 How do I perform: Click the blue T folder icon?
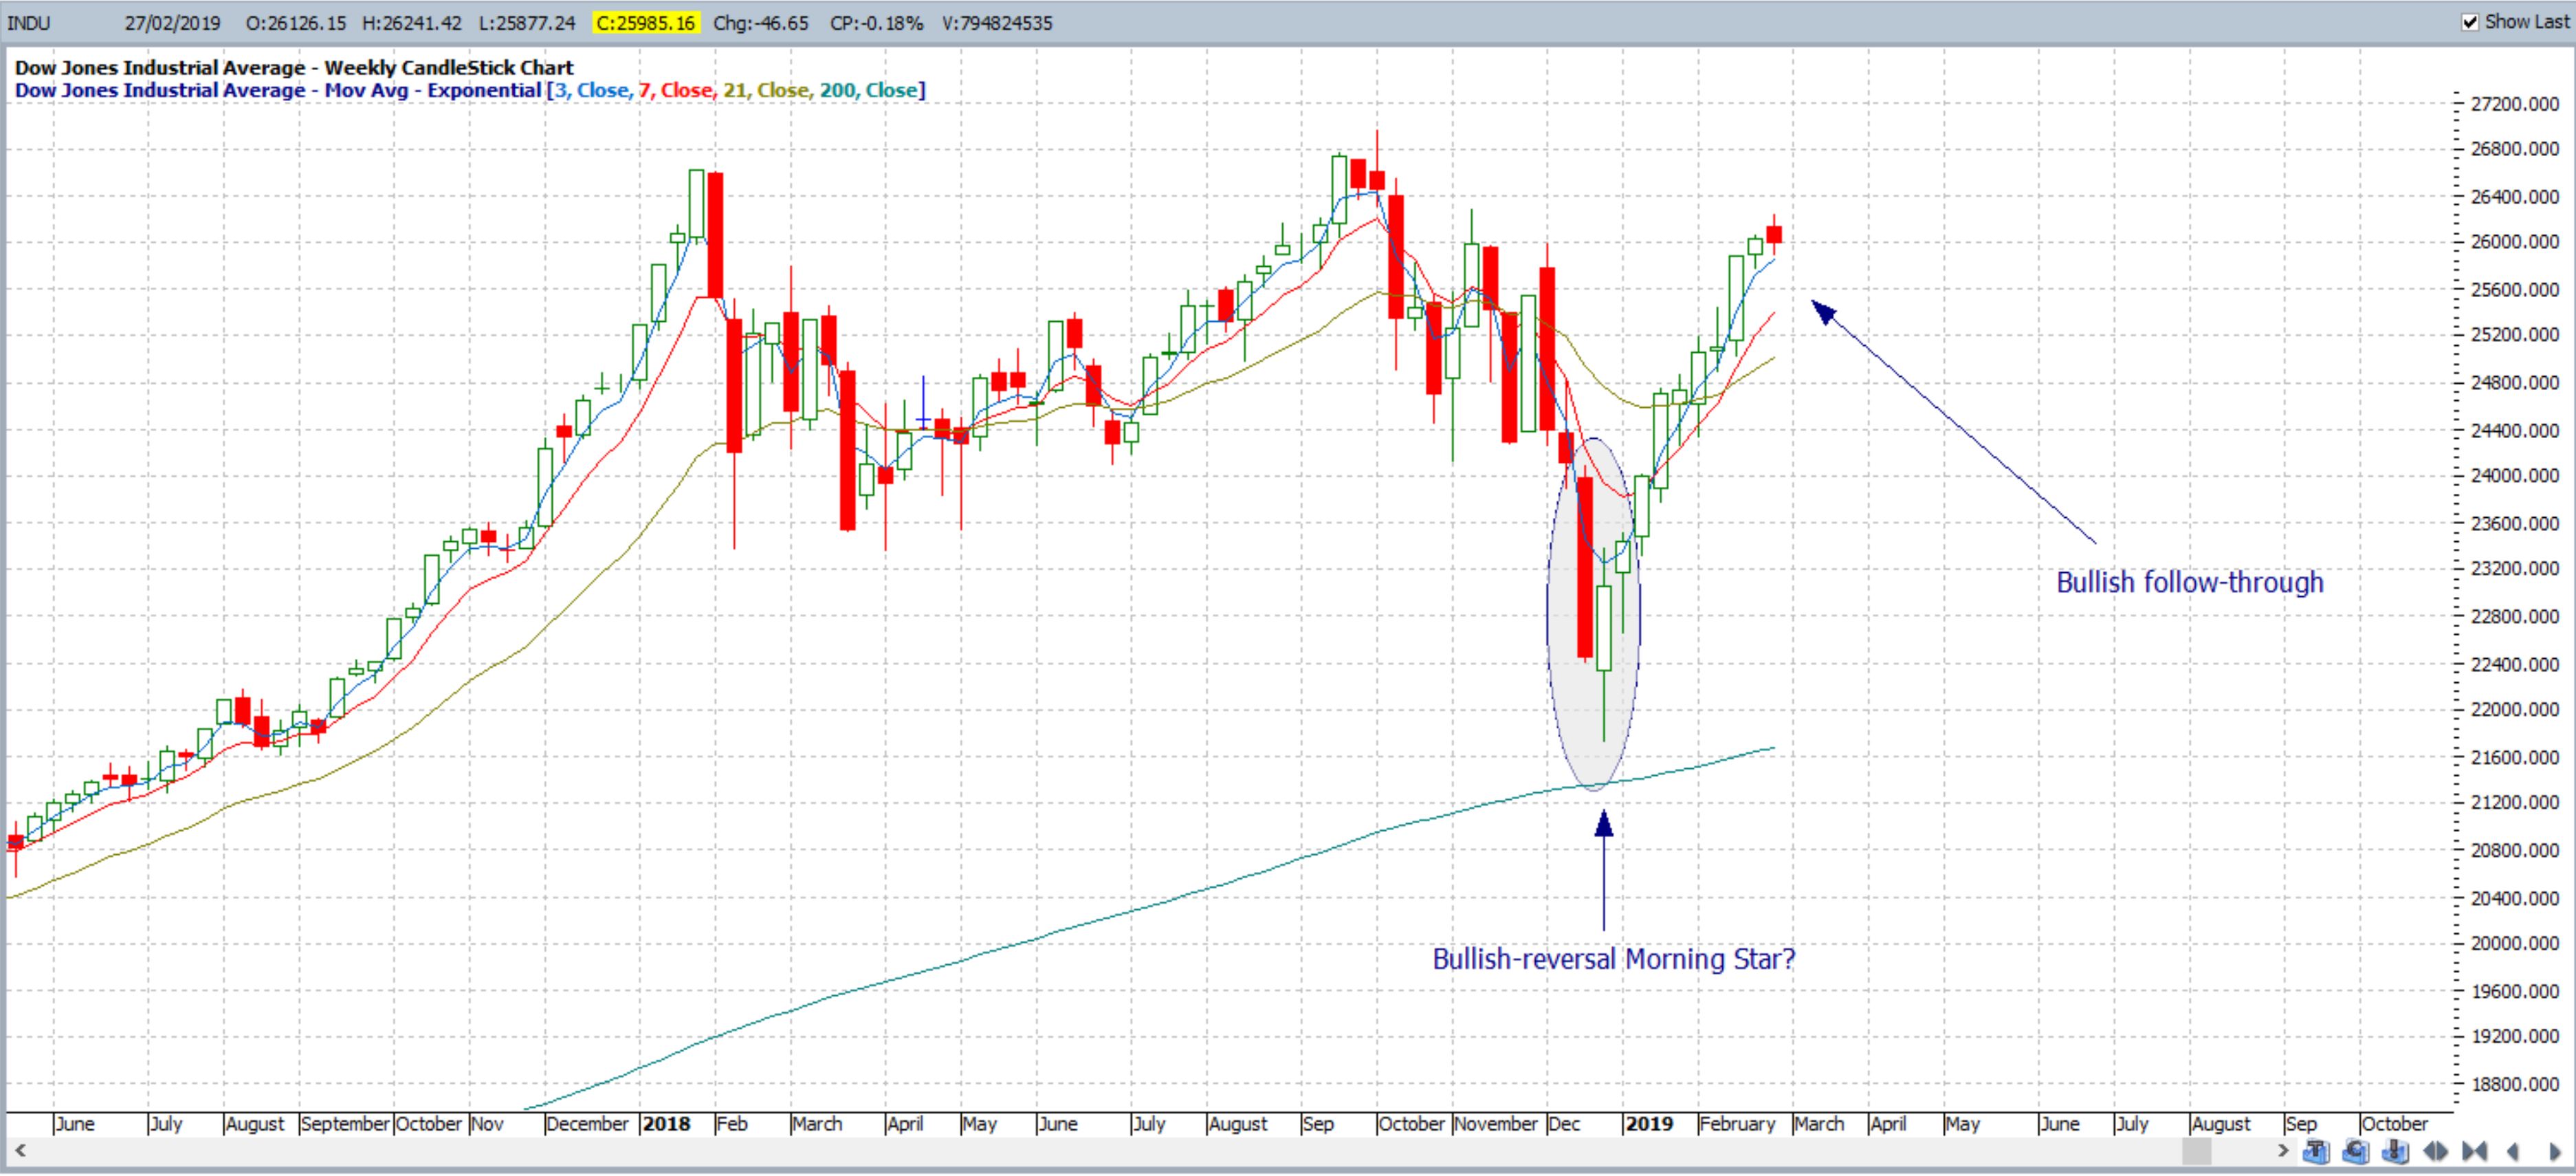(2317, 1151)
